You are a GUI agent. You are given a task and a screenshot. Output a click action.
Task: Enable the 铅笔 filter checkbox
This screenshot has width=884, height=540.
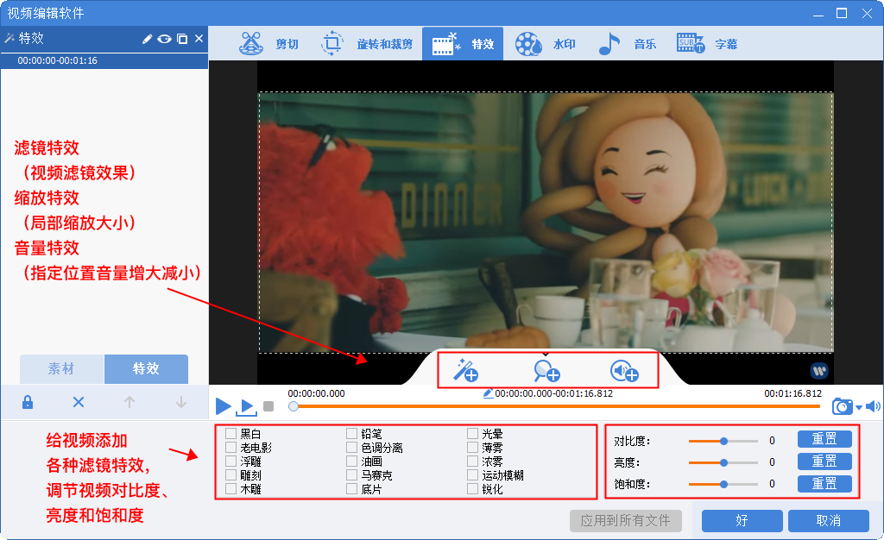352,434
